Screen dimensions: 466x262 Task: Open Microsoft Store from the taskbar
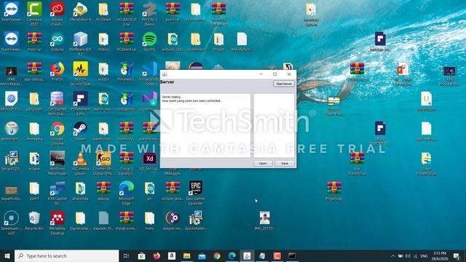tap(141, 255)
